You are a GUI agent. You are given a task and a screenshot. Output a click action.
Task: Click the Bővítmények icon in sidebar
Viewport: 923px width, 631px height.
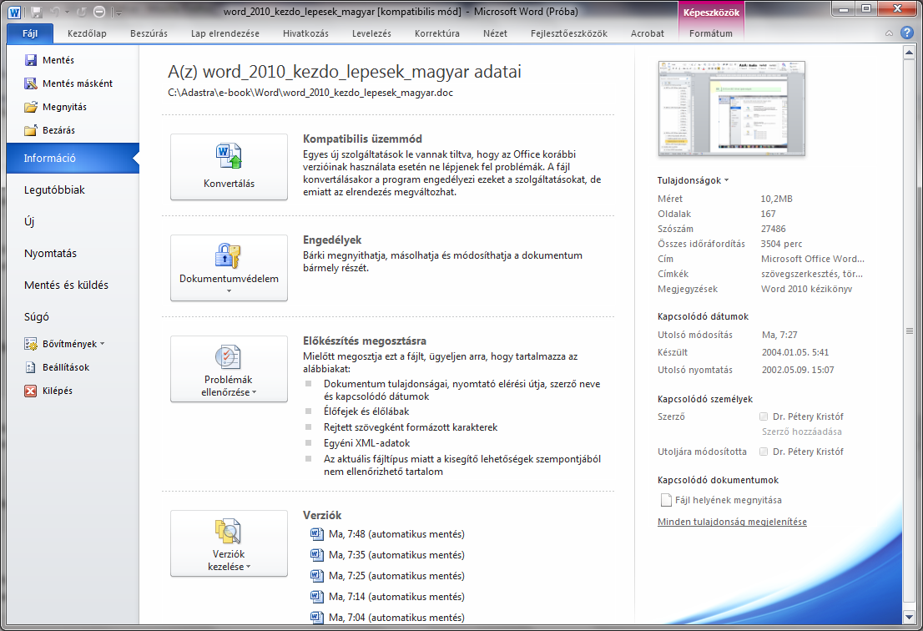31,345
